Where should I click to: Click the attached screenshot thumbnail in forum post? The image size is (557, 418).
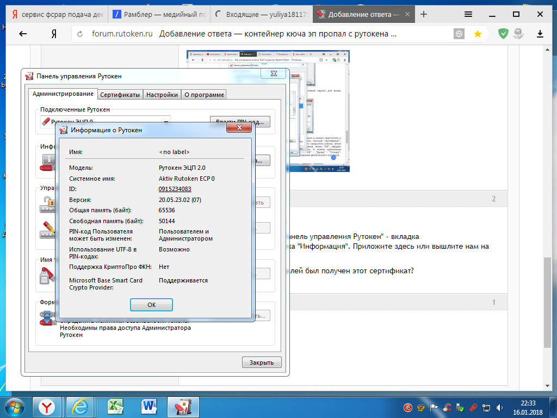click(x=268, y=111)
